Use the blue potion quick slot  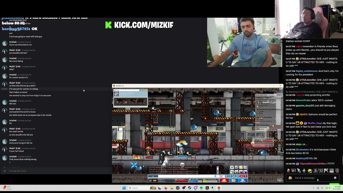[x=245, y=172]
